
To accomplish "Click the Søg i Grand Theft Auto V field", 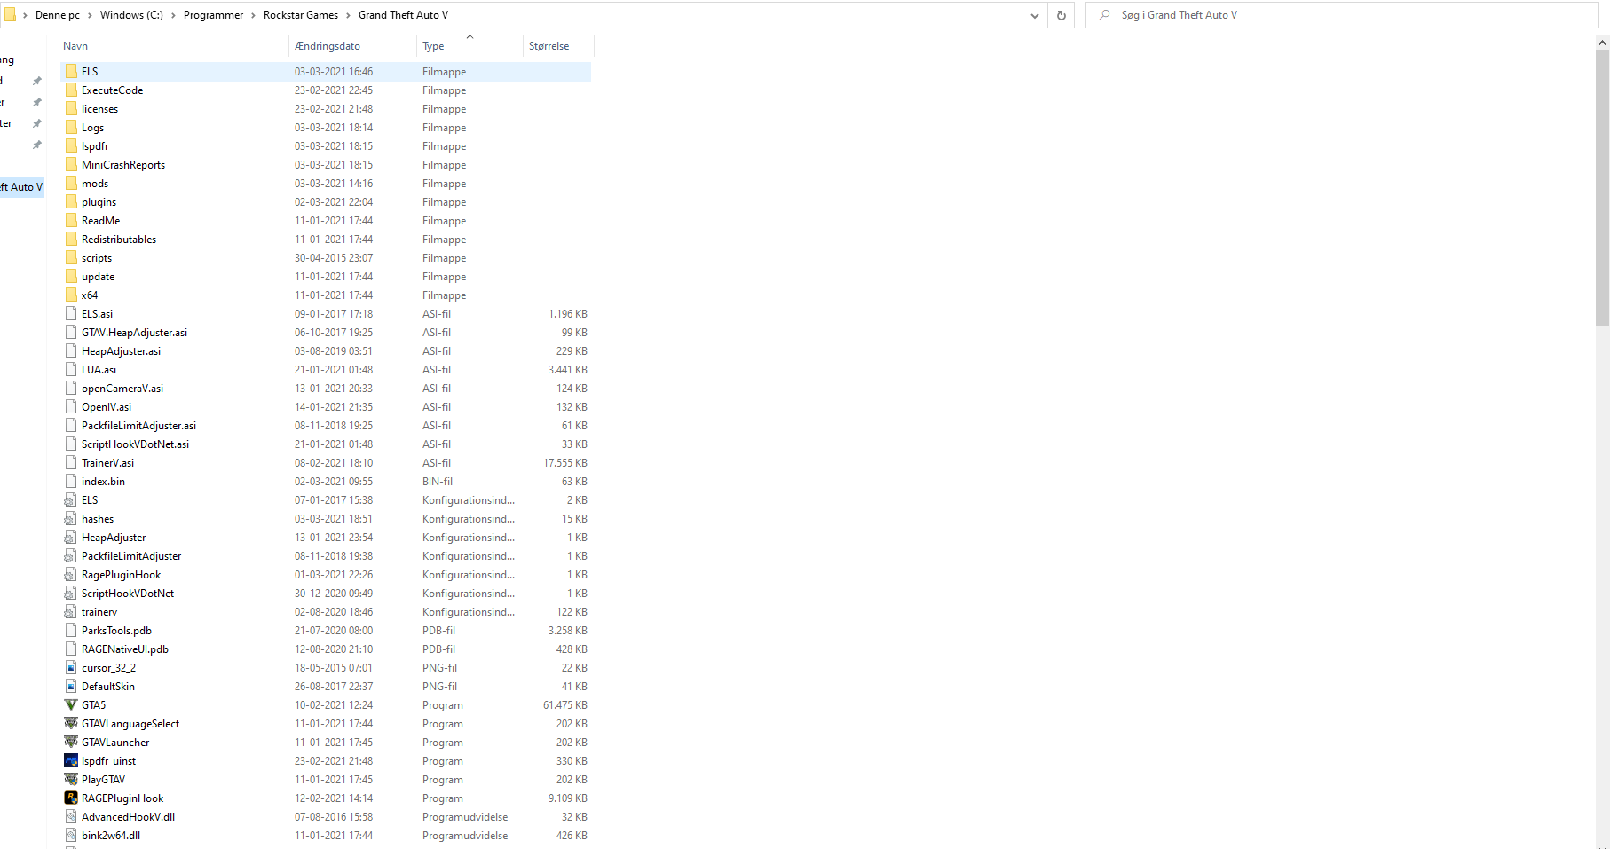I will pyautogui.click(x=1341, y=15).
